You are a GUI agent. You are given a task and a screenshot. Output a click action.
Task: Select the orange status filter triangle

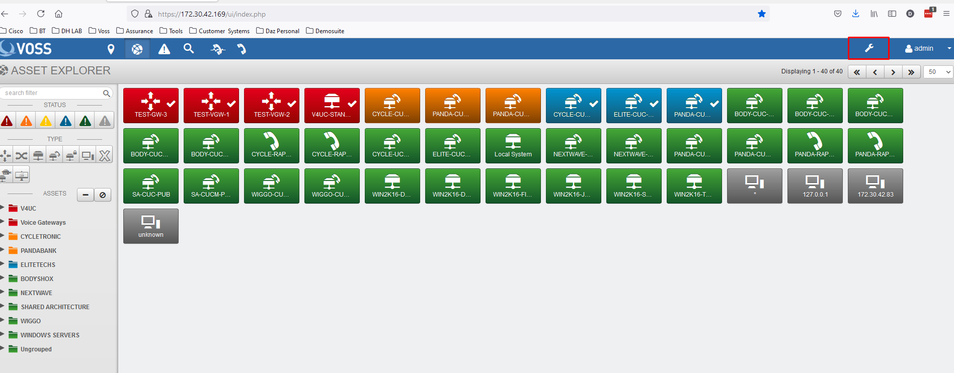(x=26, y=121)
